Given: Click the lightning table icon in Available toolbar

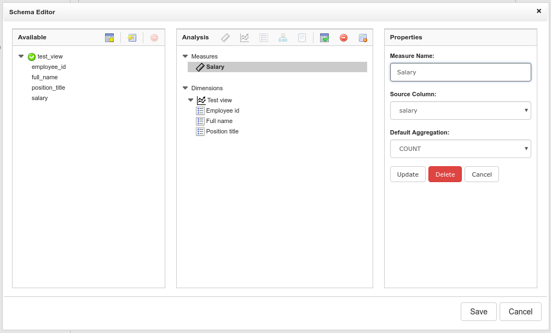Looking at the screenshot, I should [x=132, y=38].
